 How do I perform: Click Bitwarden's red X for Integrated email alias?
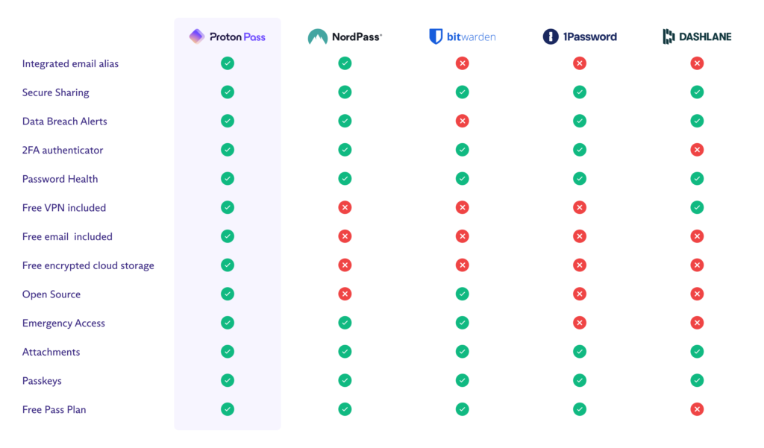tap(463, 63)
